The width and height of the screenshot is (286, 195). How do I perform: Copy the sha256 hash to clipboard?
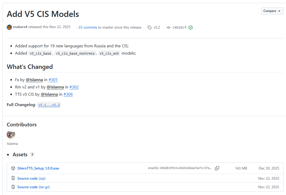tap(217, 168)
